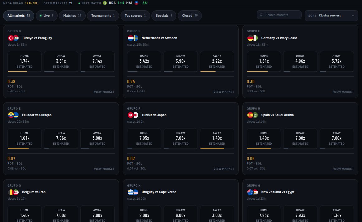Click the New Zealand vs Egypt flags icon

point(253,192)
